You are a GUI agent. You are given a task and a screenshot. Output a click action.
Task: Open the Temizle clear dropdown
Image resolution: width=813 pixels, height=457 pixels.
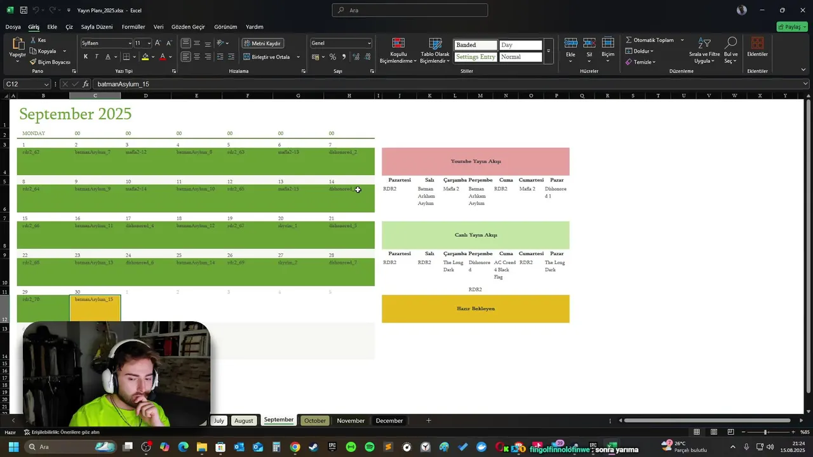640,62
